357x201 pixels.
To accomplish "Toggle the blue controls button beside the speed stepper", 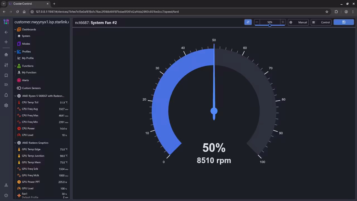I will [248, 22].
